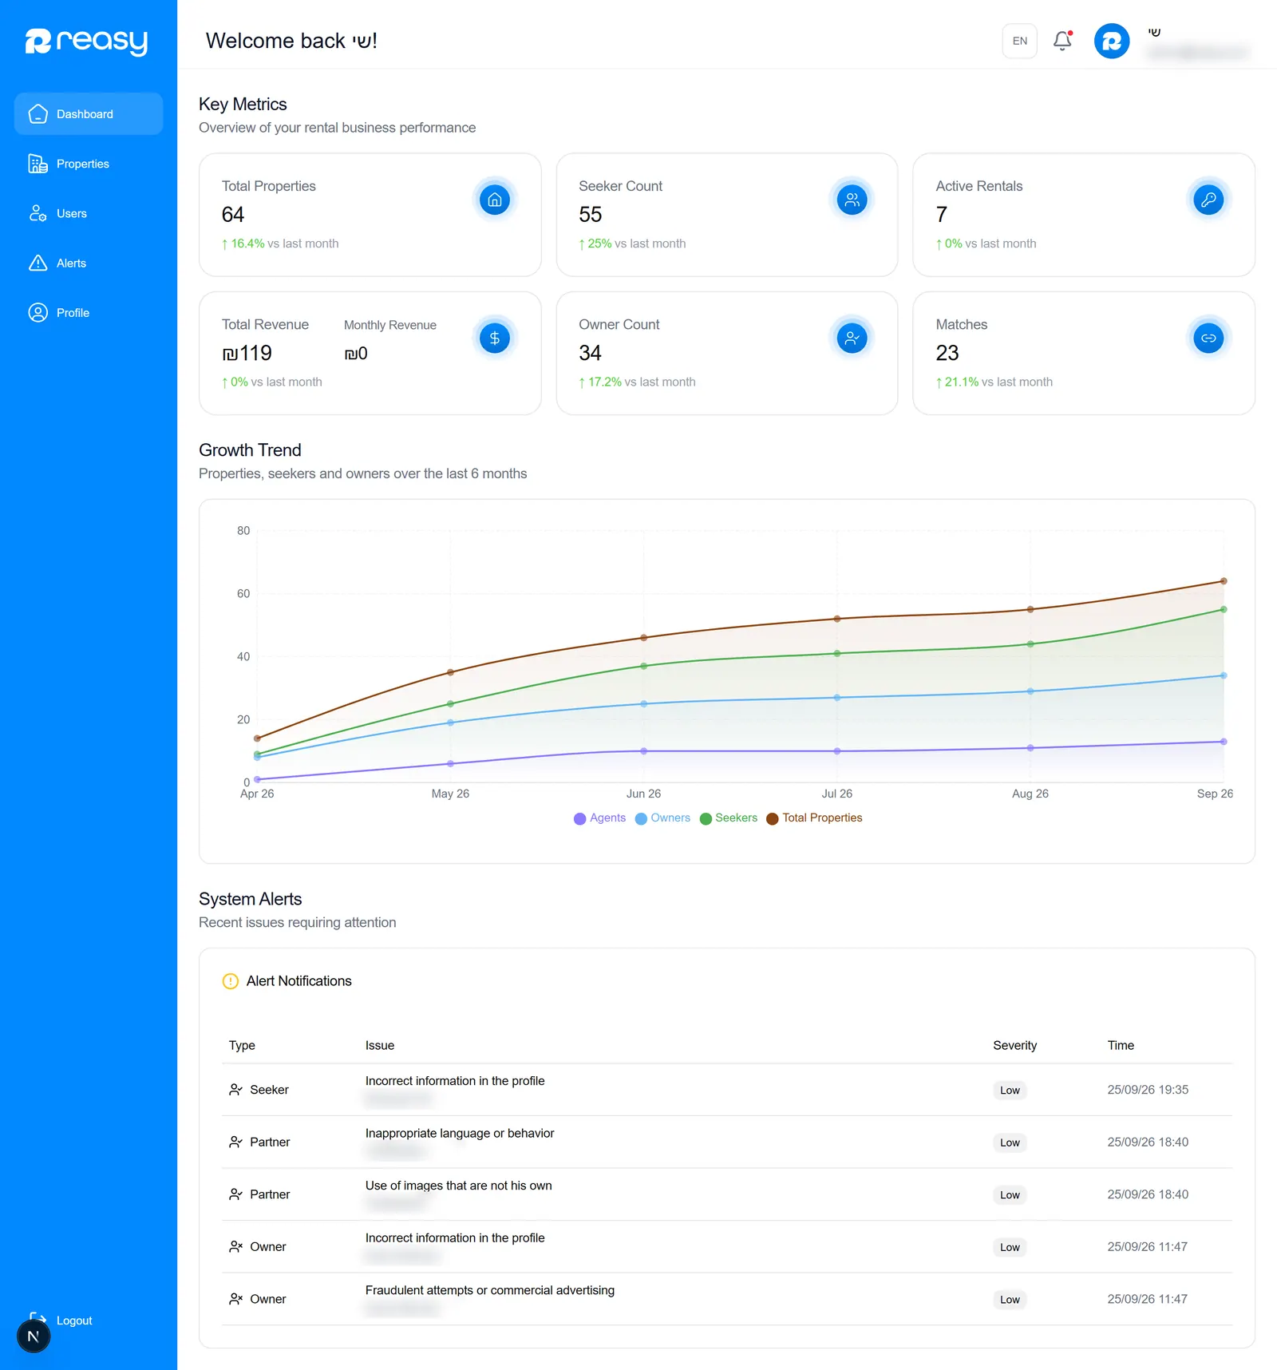Toggle the Total Properties legend entry
This screenshot has height=1370, width=1277.
pos(814,818)
